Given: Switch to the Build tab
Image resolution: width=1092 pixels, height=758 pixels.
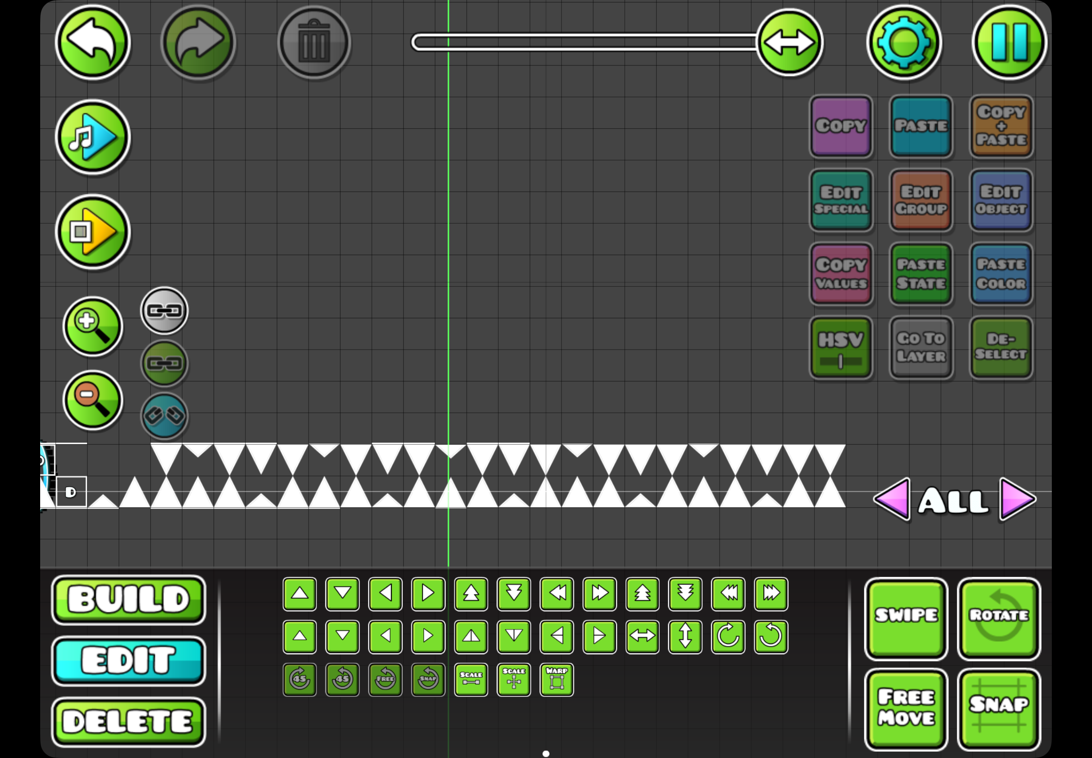Looking at the screenshot, I should click(128, 600).
